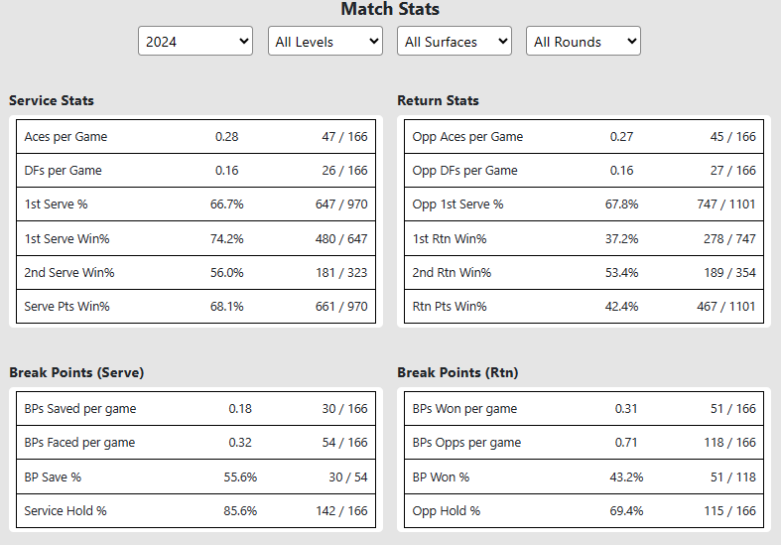Open the 2024 year dropdown
781x545 pixels.
pos(195,42)
